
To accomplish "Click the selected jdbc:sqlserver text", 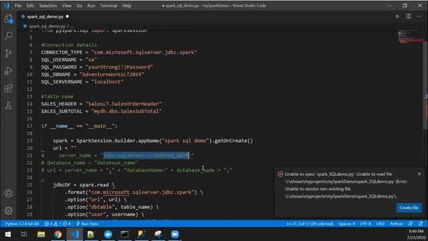I will pyautogui.click(x=146, y=155).
